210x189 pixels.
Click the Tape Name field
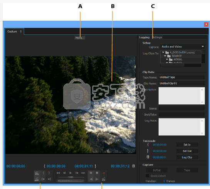click(181, 77)
